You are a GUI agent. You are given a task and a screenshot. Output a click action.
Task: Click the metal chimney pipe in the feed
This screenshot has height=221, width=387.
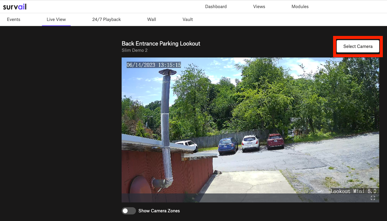coord(166,126)
